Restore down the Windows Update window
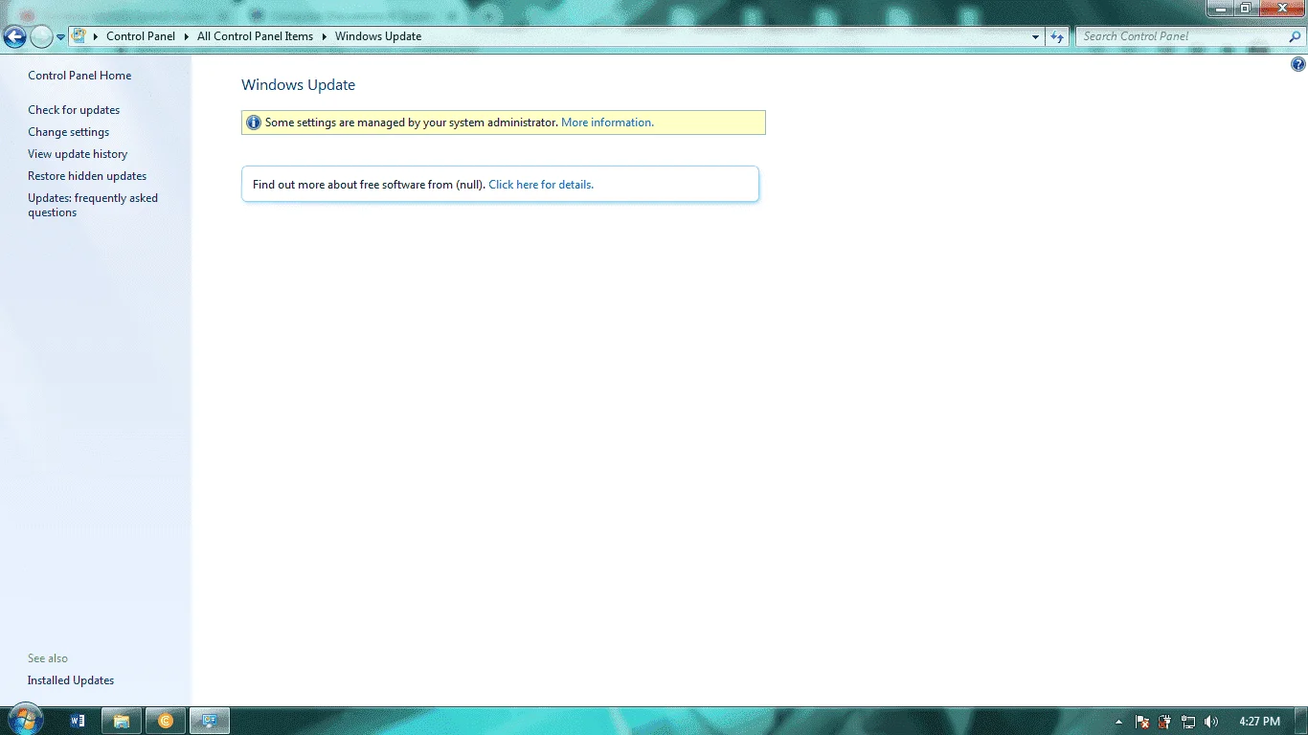 tap(1245, 8)
